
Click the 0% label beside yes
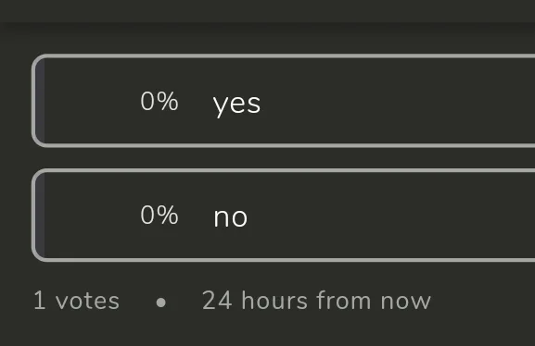pos(159,101)
